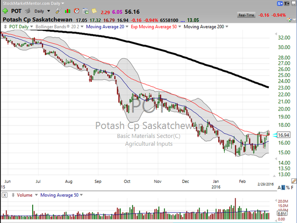Click the candlestick chart style icon
The width and height of the screenshot is (297, 223).
click(67, 11)
